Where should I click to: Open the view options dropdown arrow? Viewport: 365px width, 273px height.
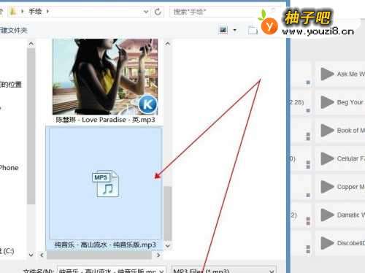(x=235, y=30)
